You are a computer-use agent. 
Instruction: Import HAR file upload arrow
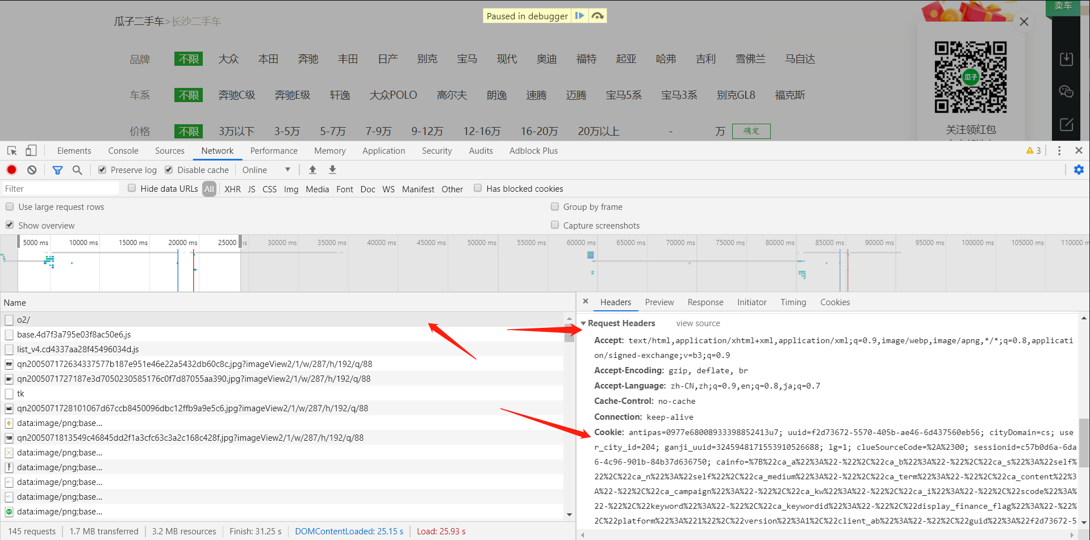(312, 170)
